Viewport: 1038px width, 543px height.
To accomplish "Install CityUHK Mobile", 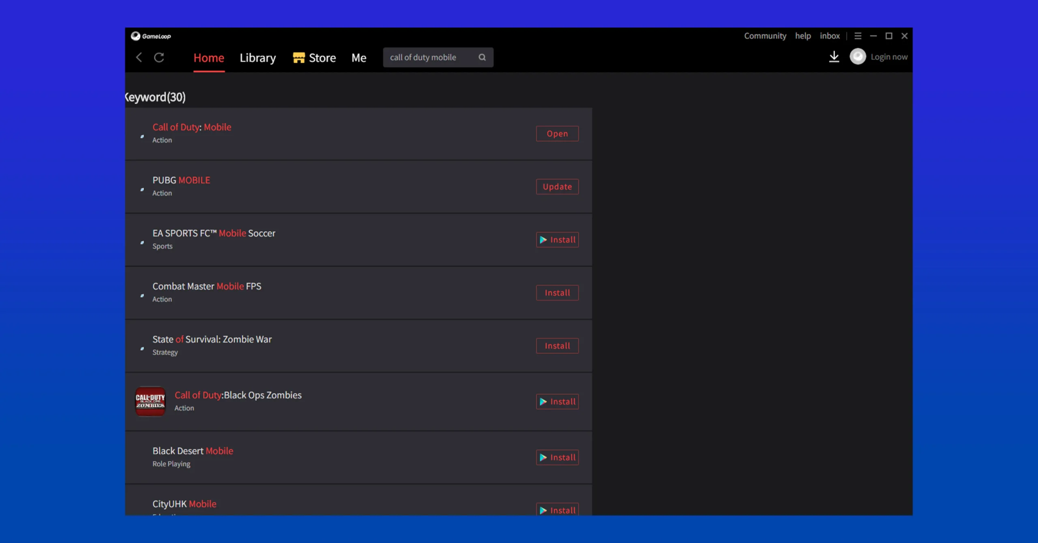I will click(x=557, y=510).
